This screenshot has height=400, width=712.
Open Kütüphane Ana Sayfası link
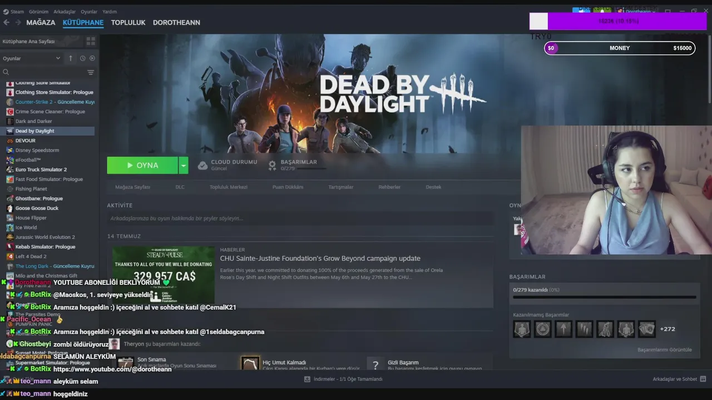tap(28, 42)
